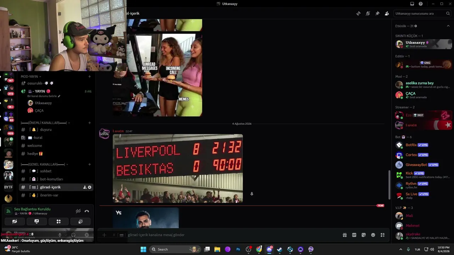Viewport: 454px width, 255px height.
Task: Open apps launcher in message bar
Action: click(382, 235)
